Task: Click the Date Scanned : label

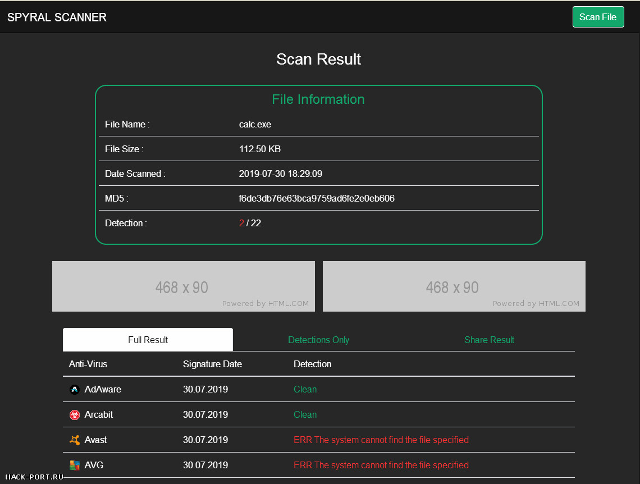Action: click(135, 174)
